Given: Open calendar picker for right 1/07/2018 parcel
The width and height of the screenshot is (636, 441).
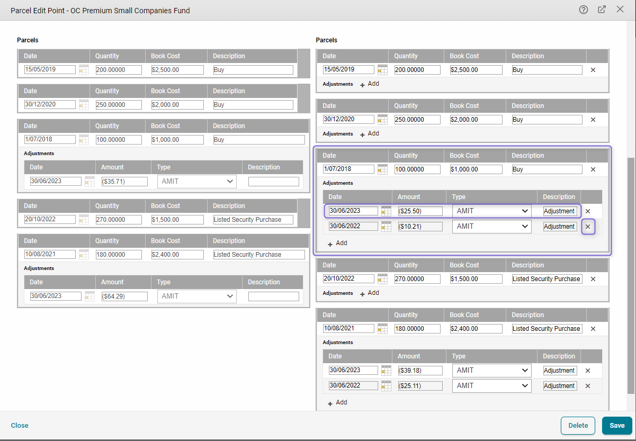Looking at the screenshot, I should pos(382,169).
